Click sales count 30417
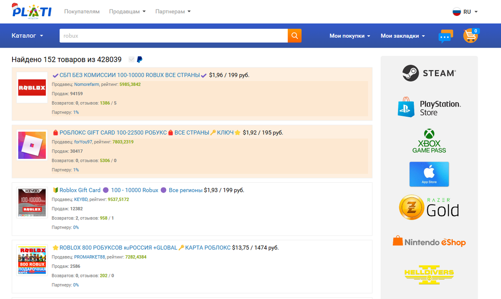Image resolution: width=501 pixels, height=299 pixels. pyautogui.click(x=76, y=151)
